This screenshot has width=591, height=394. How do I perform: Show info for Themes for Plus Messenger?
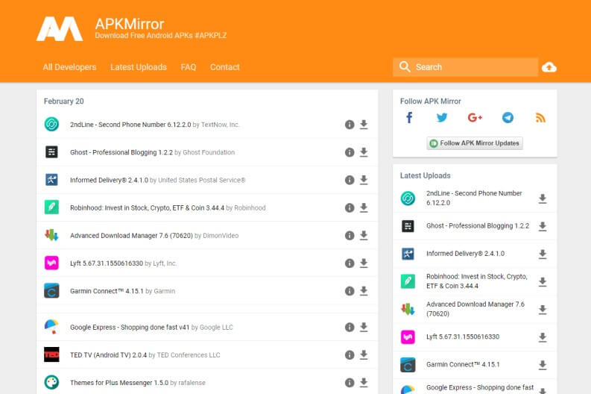(350, 383)
